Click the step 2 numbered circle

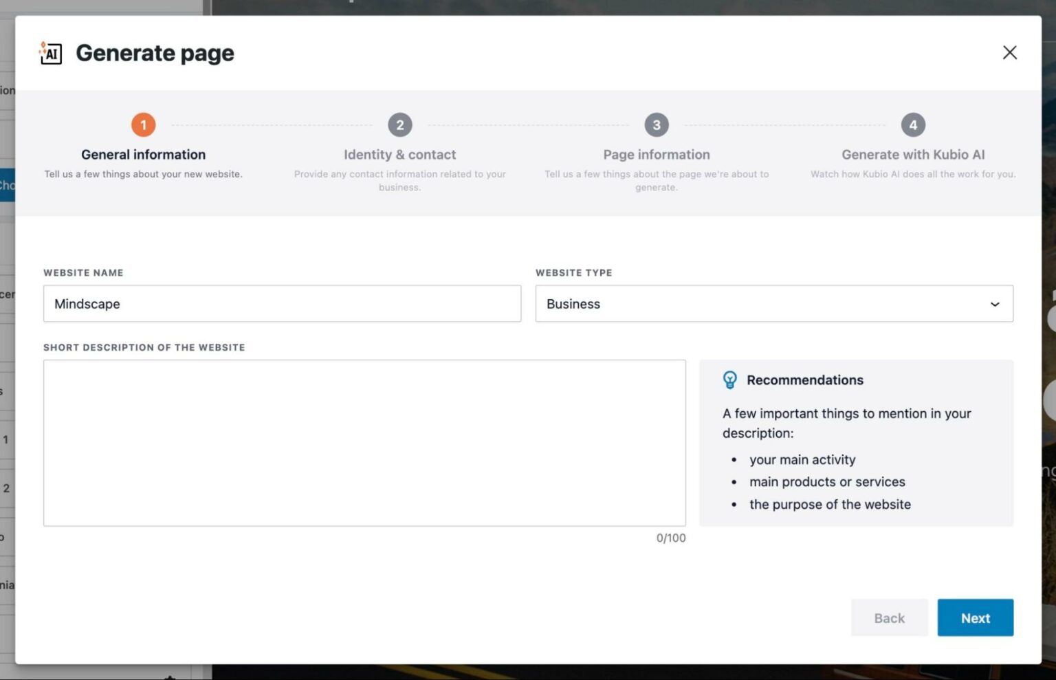click(x=400, y=125)
